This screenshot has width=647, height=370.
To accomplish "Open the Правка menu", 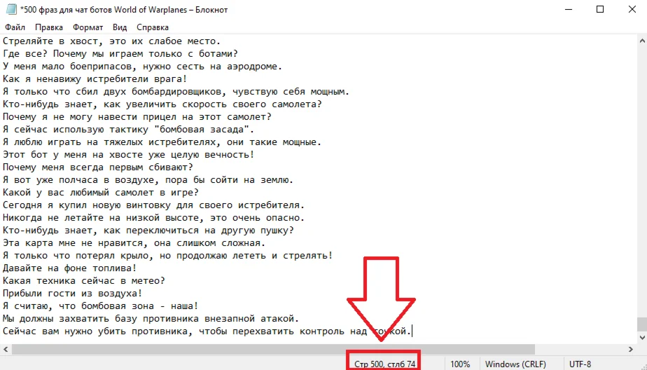I will click(x=49, y=27).
